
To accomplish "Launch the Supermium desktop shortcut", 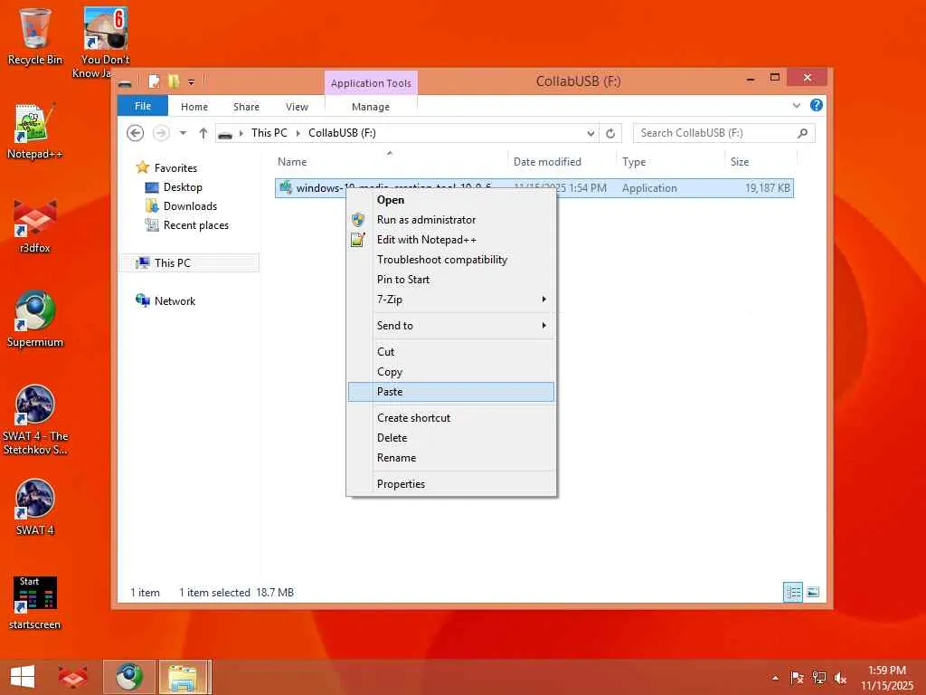I will pos(34,319).
